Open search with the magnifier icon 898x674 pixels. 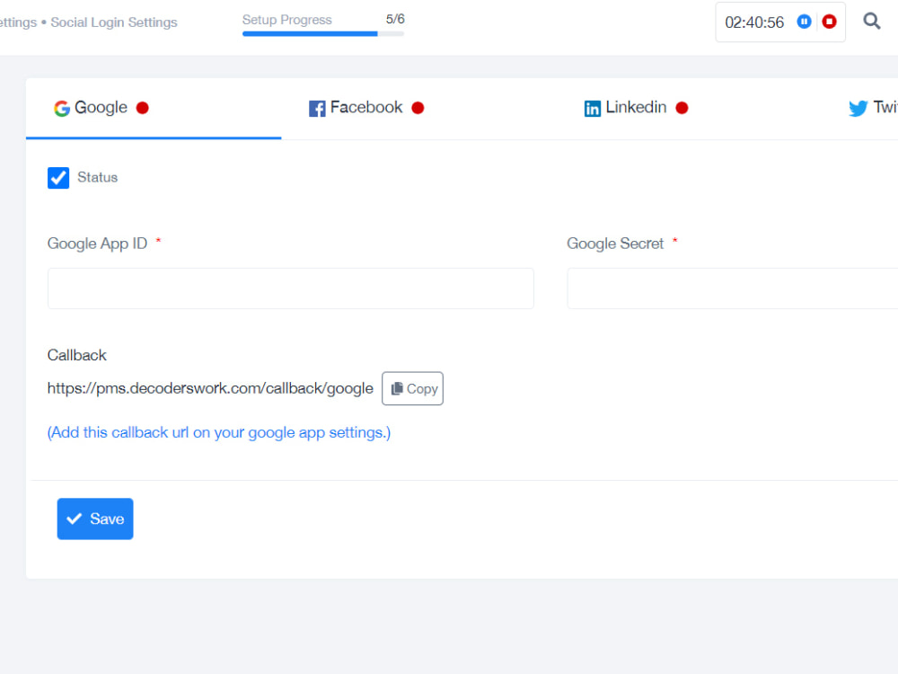coord(872,22)
